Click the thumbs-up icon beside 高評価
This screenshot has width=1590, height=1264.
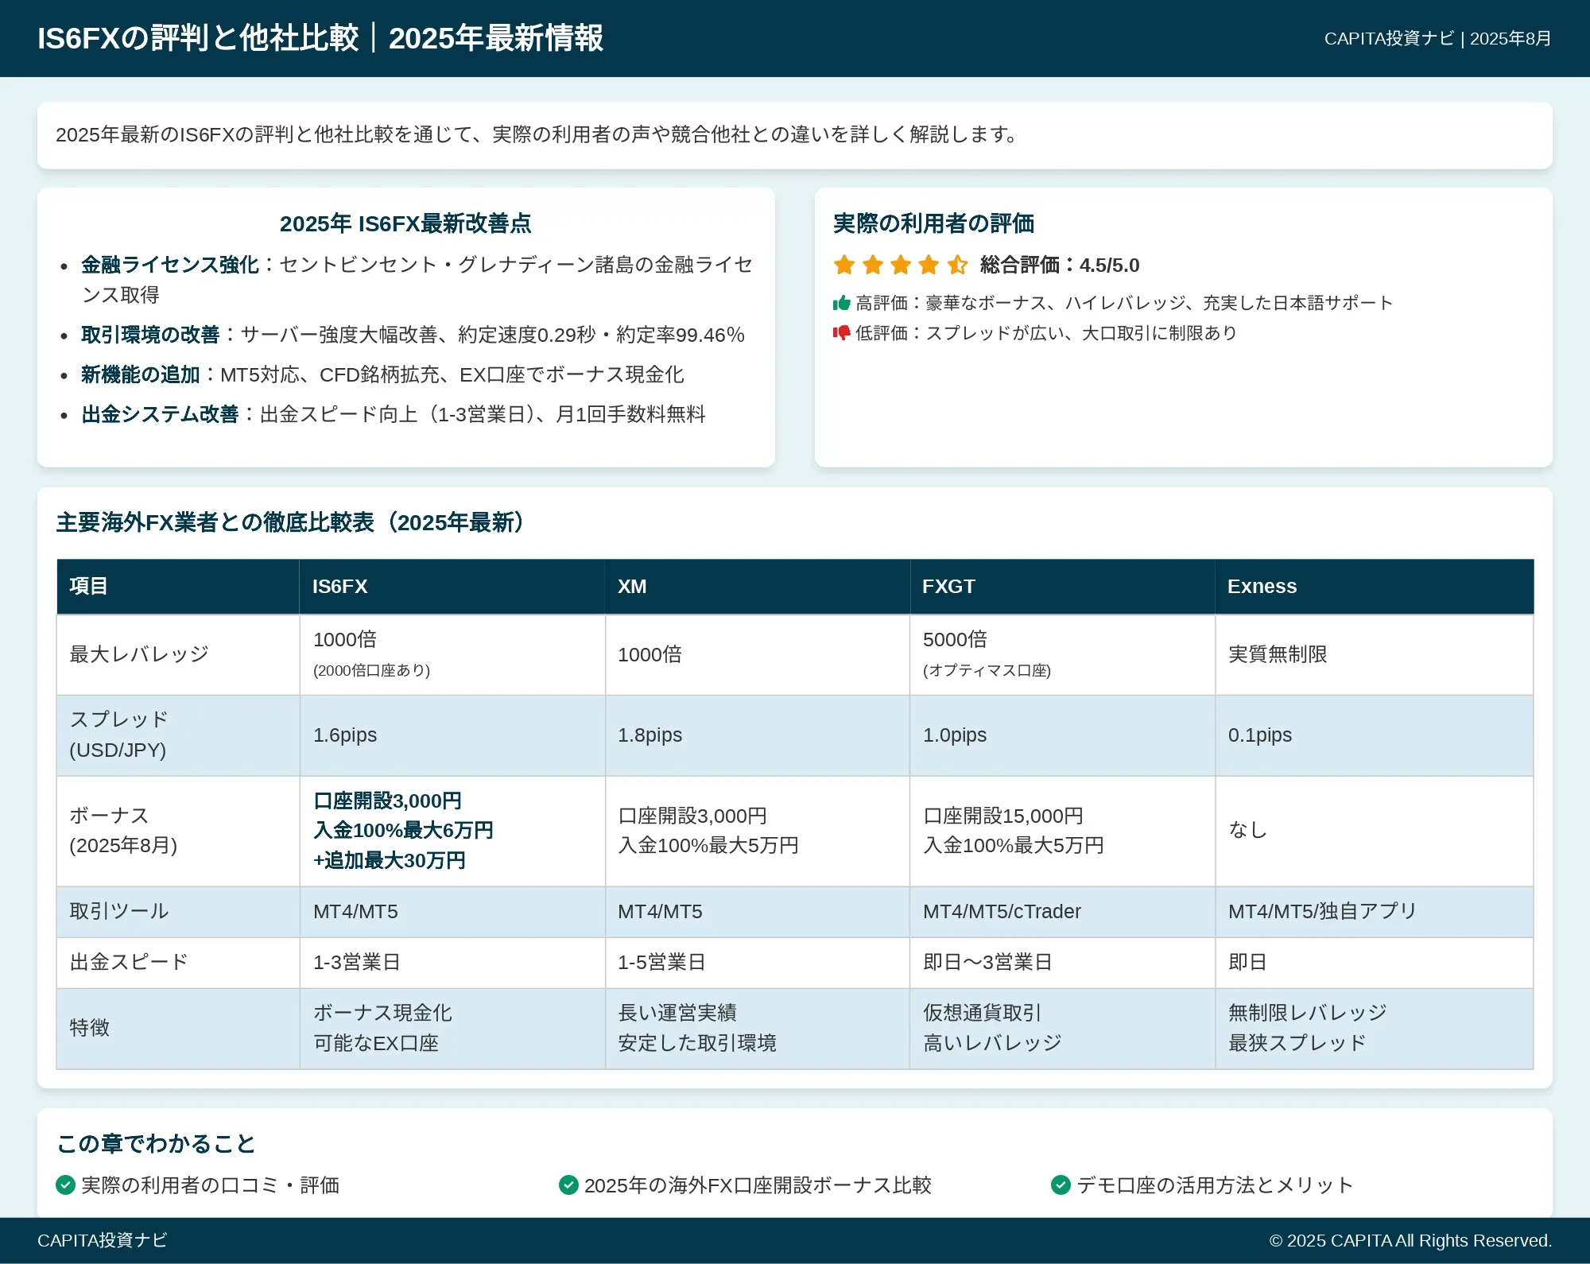[841, 303]
